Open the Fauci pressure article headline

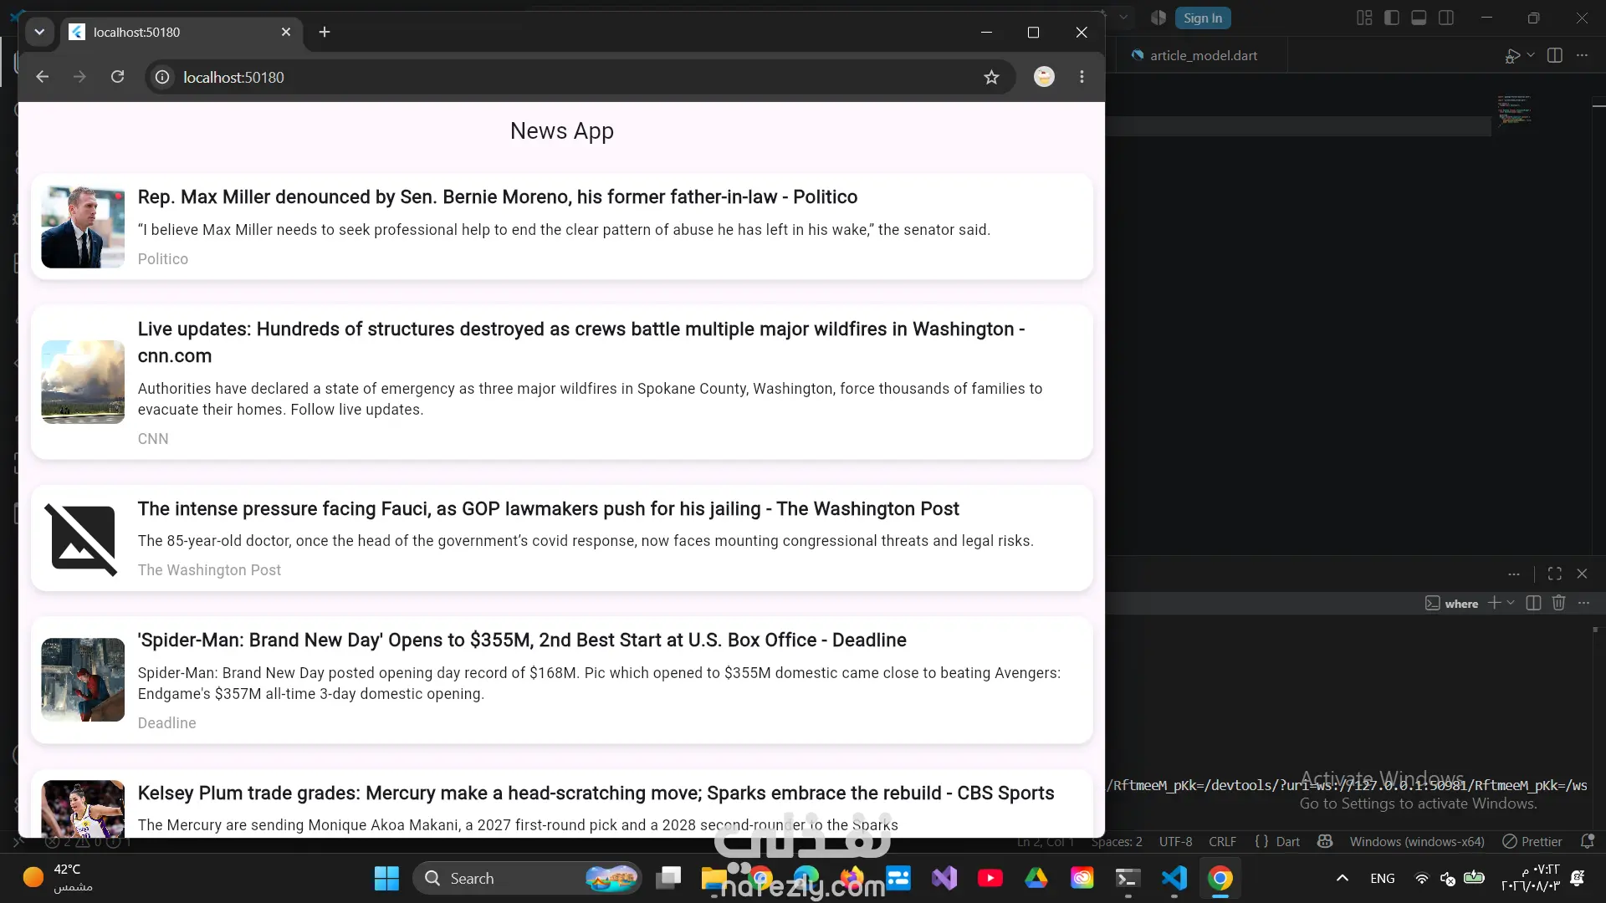tap(548, 508)
